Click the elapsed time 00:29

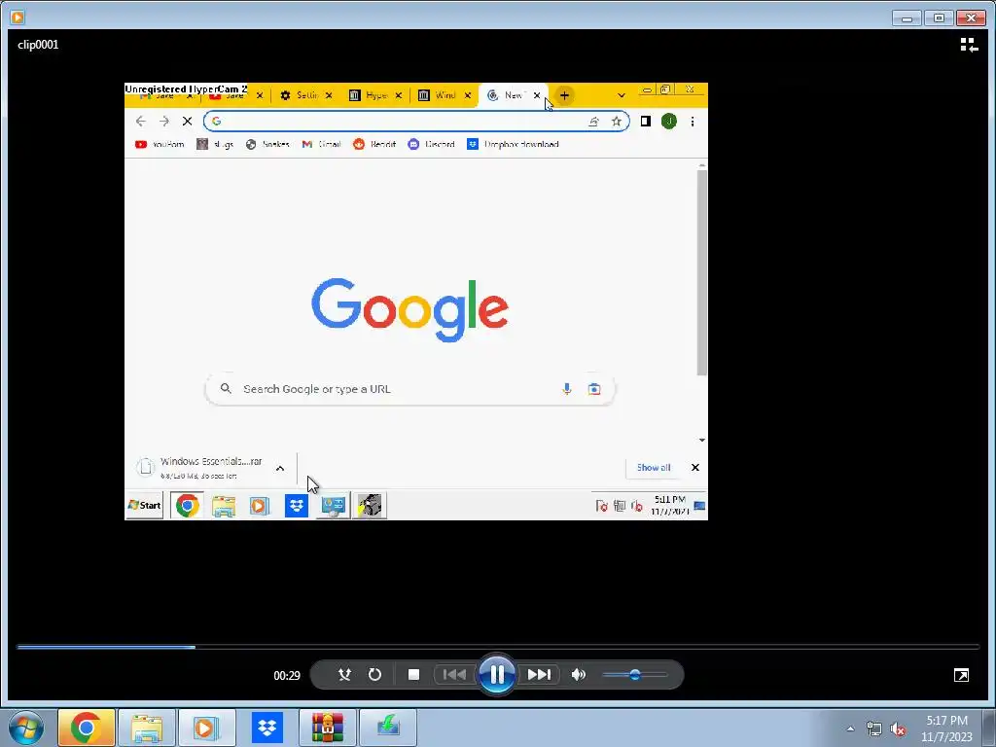[x=287, y=675]
